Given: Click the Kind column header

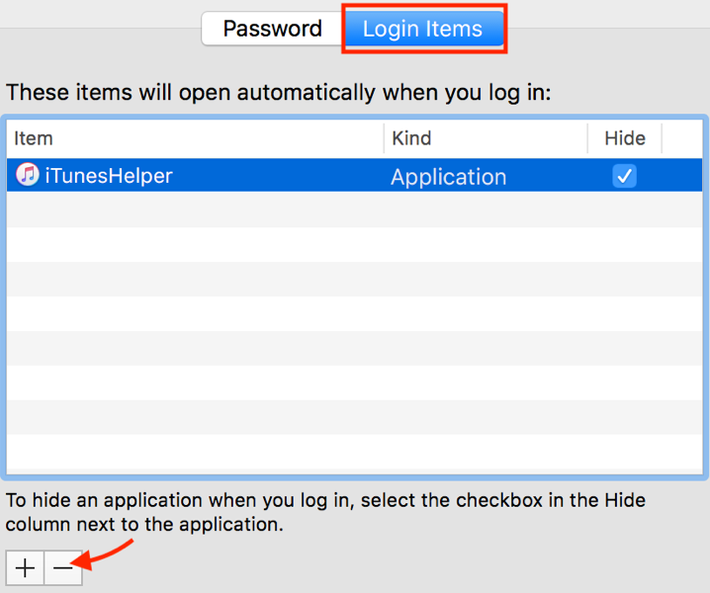Looking at the screenshot, I should 485,138.
